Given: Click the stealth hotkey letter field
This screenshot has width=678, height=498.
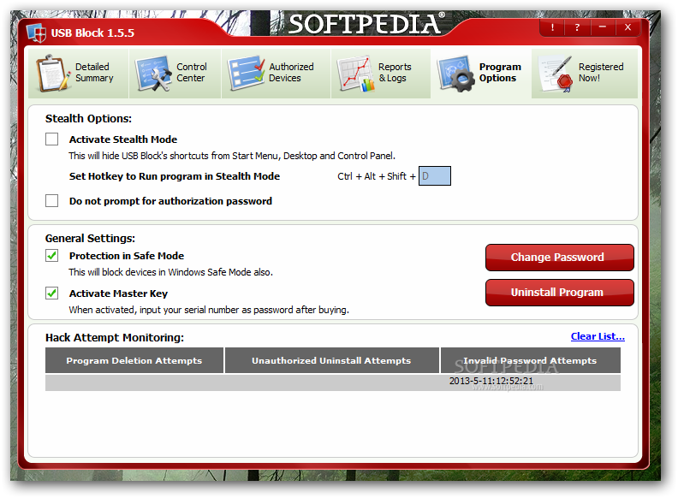Looking at the screenshot, I should pos(435,176).
